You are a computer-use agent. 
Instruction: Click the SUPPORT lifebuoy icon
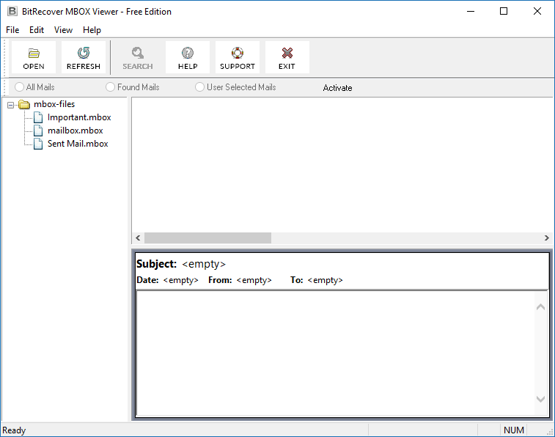click(238, 53)
